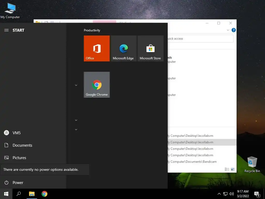Open File Explorer from taskbar
This screenshot has height=199, width=265.
click(x=32, y=194)
